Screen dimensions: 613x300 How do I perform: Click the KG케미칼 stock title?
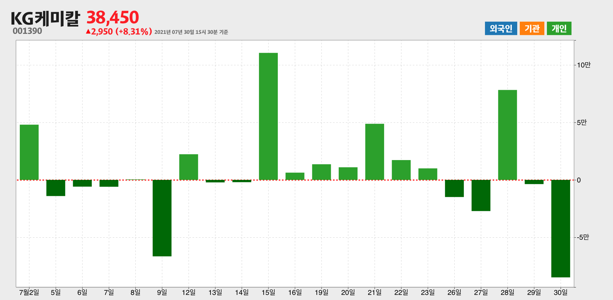click(x=45, y=18)
